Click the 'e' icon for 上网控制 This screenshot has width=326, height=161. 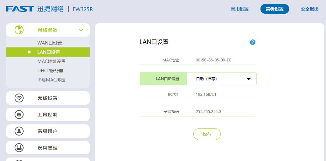point(19,115)
